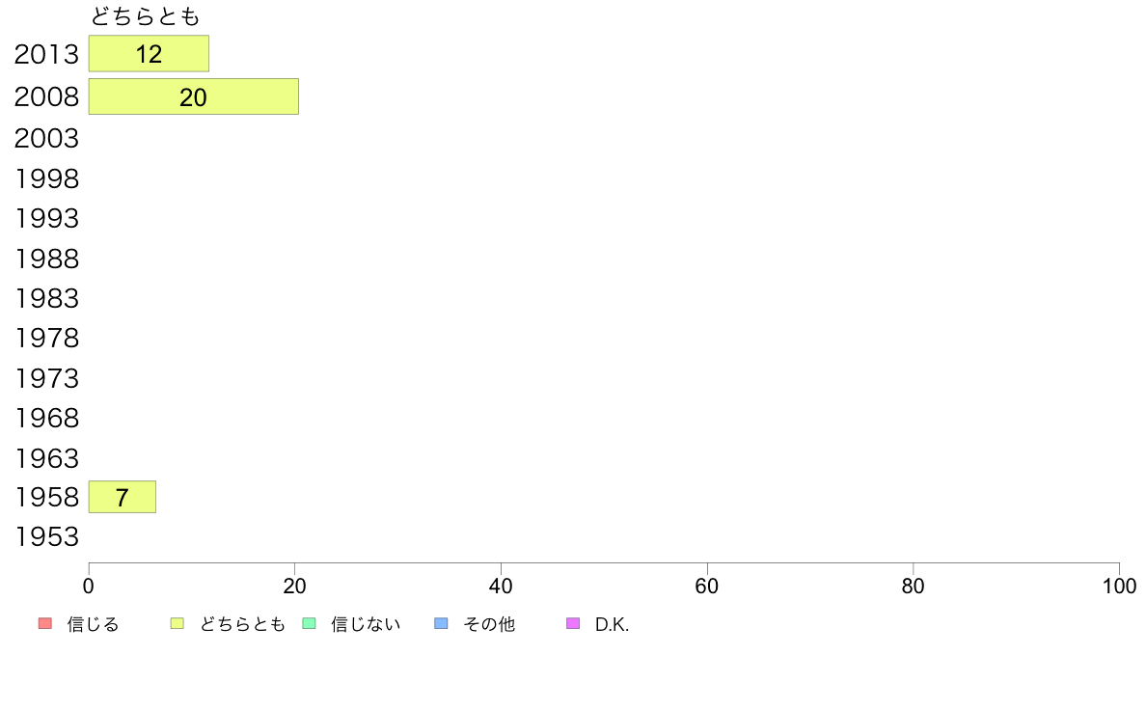Click the yellow どちらとも legend swatch
The width and height of the screenshot is (1146, 710).
[177, 623]
